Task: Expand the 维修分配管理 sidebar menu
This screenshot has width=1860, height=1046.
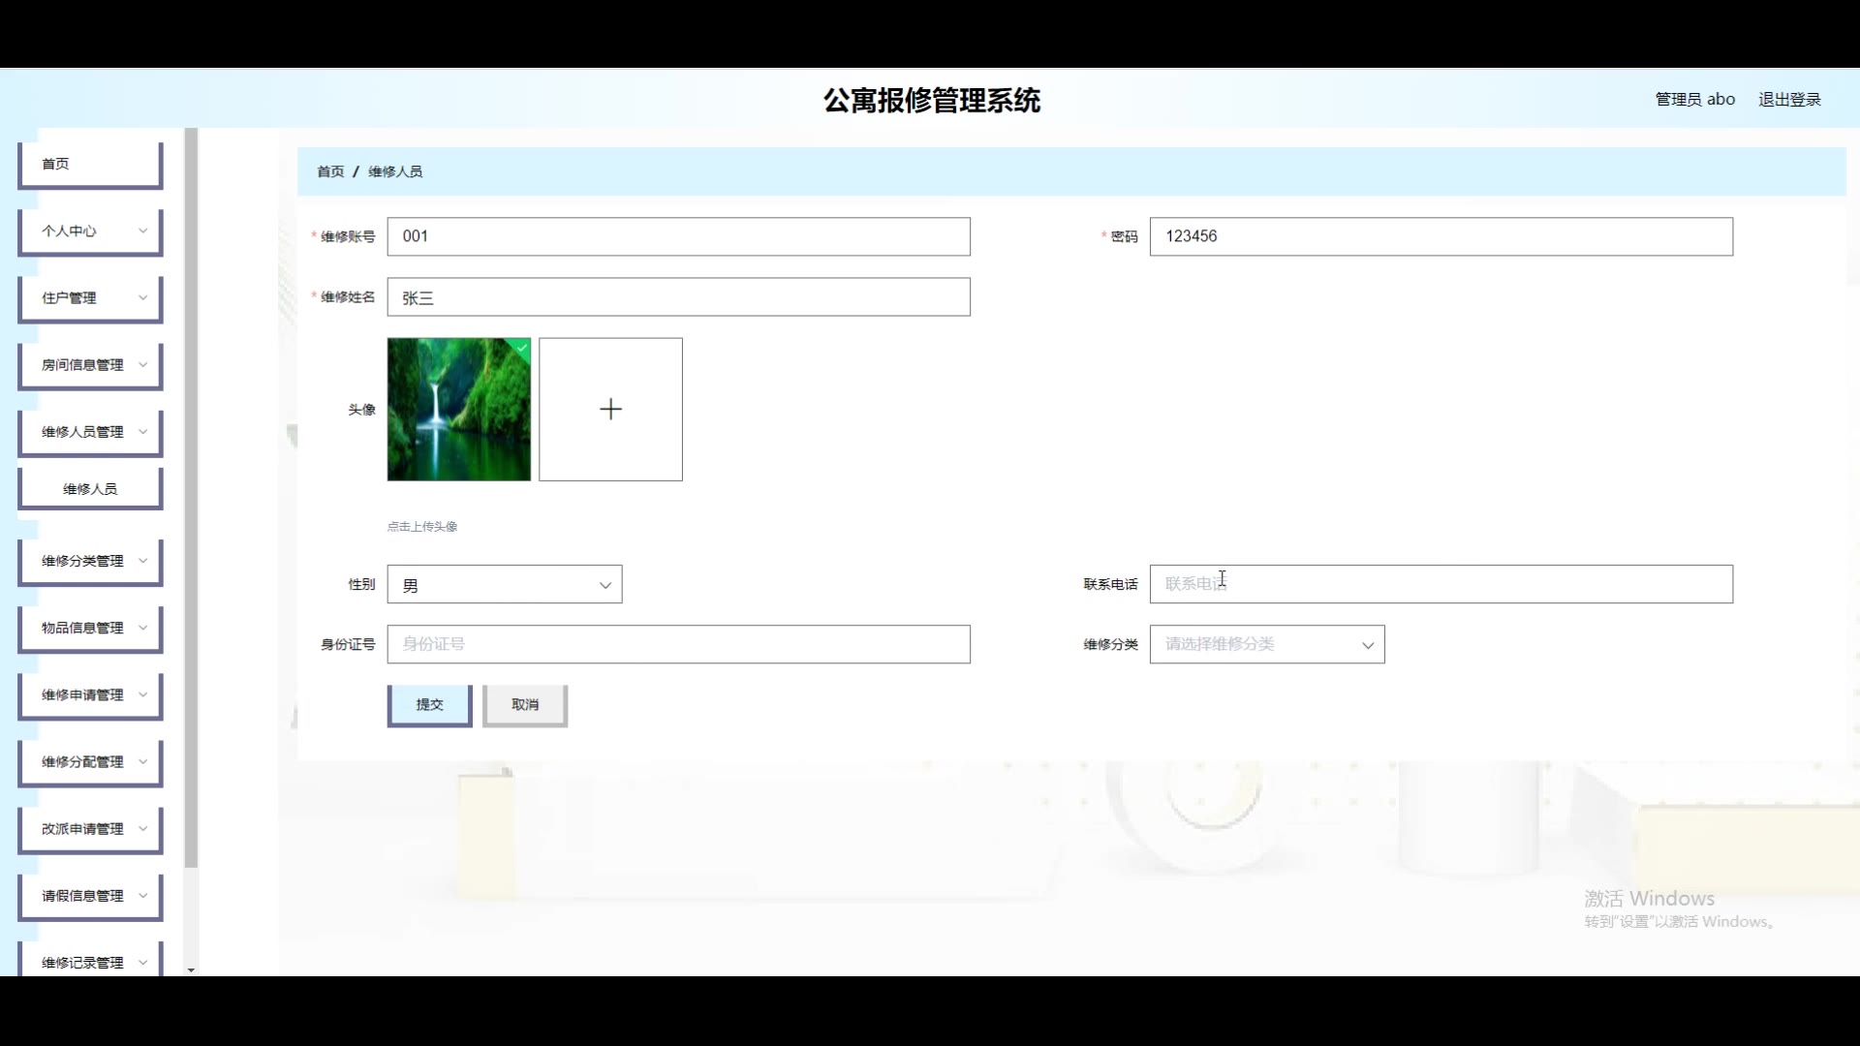Action: click(x=90, y=761)
